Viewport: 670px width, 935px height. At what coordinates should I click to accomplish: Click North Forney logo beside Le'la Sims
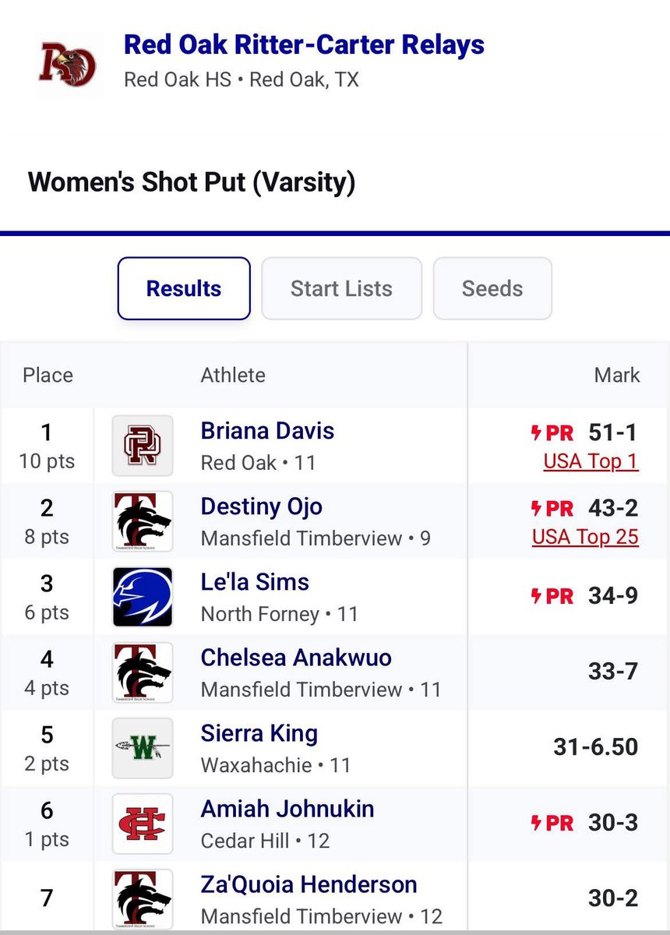coord(143,597)
